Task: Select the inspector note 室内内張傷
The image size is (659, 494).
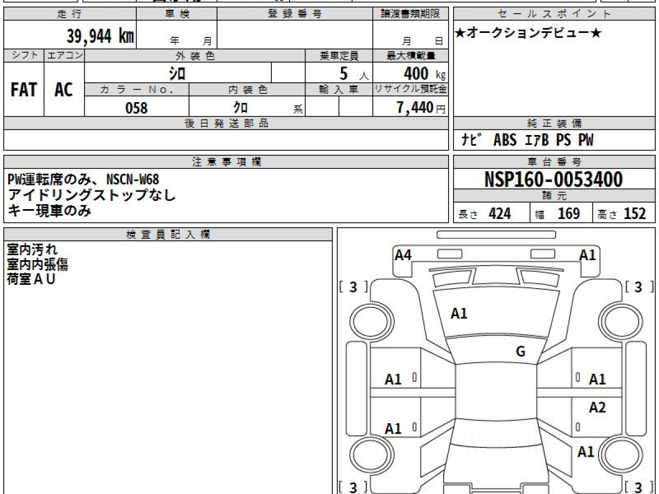Action: click(x=37, y=265)
